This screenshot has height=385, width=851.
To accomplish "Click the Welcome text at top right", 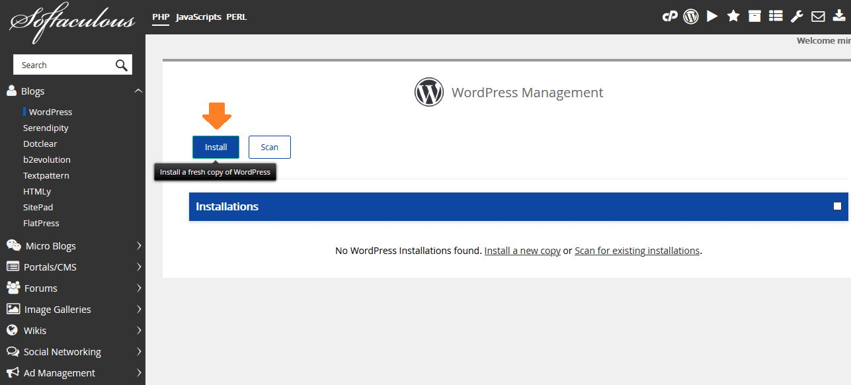I will coord(823,40).
